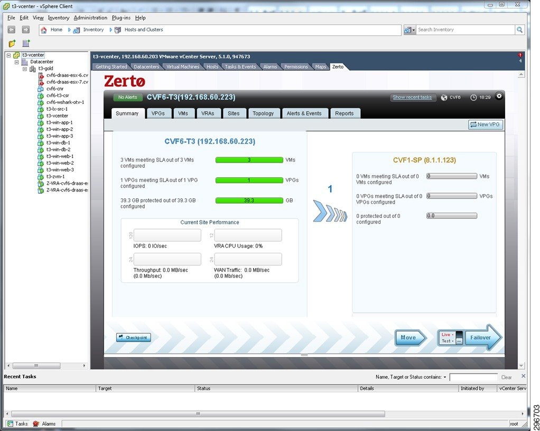Click the inventory tree horizontal scrollbar
This screenshot has width=540, height=431.
36,365
